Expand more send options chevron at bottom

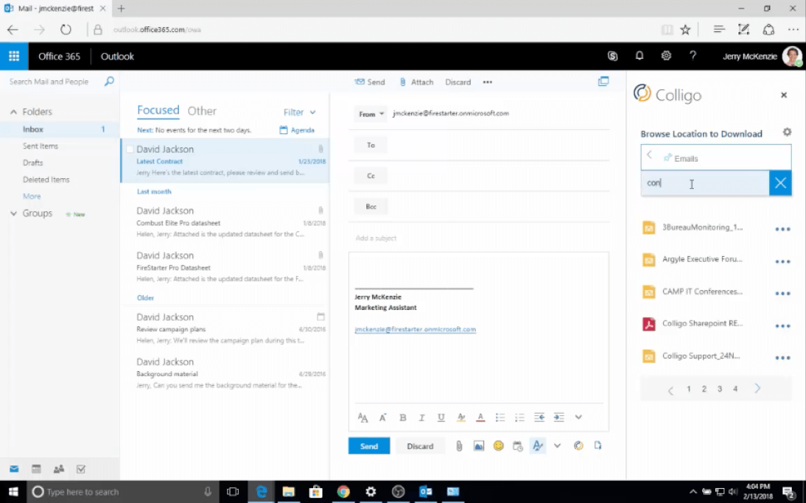coord(557,446)
